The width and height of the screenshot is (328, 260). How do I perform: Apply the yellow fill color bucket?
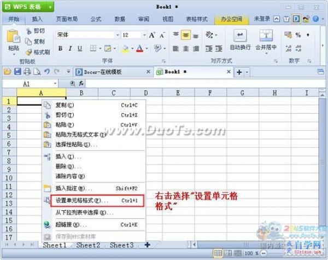pyautogui.click(x=125, y=49)
